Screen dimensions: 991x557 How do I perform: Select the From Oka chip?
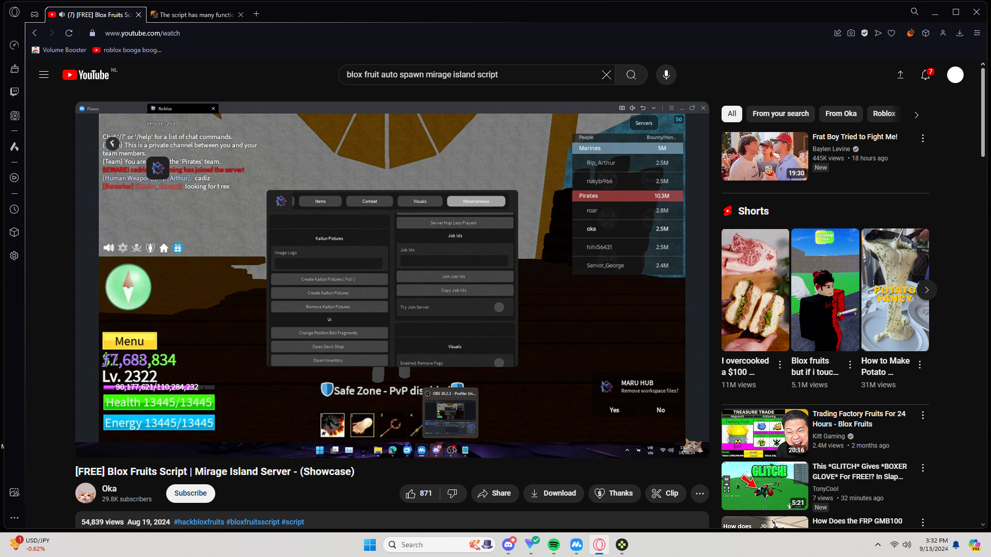coord(841,113)
